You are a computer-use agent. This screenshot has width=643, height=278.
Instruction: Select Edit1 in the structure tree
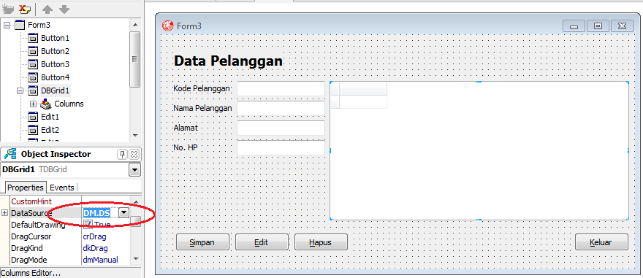point(50,117)
